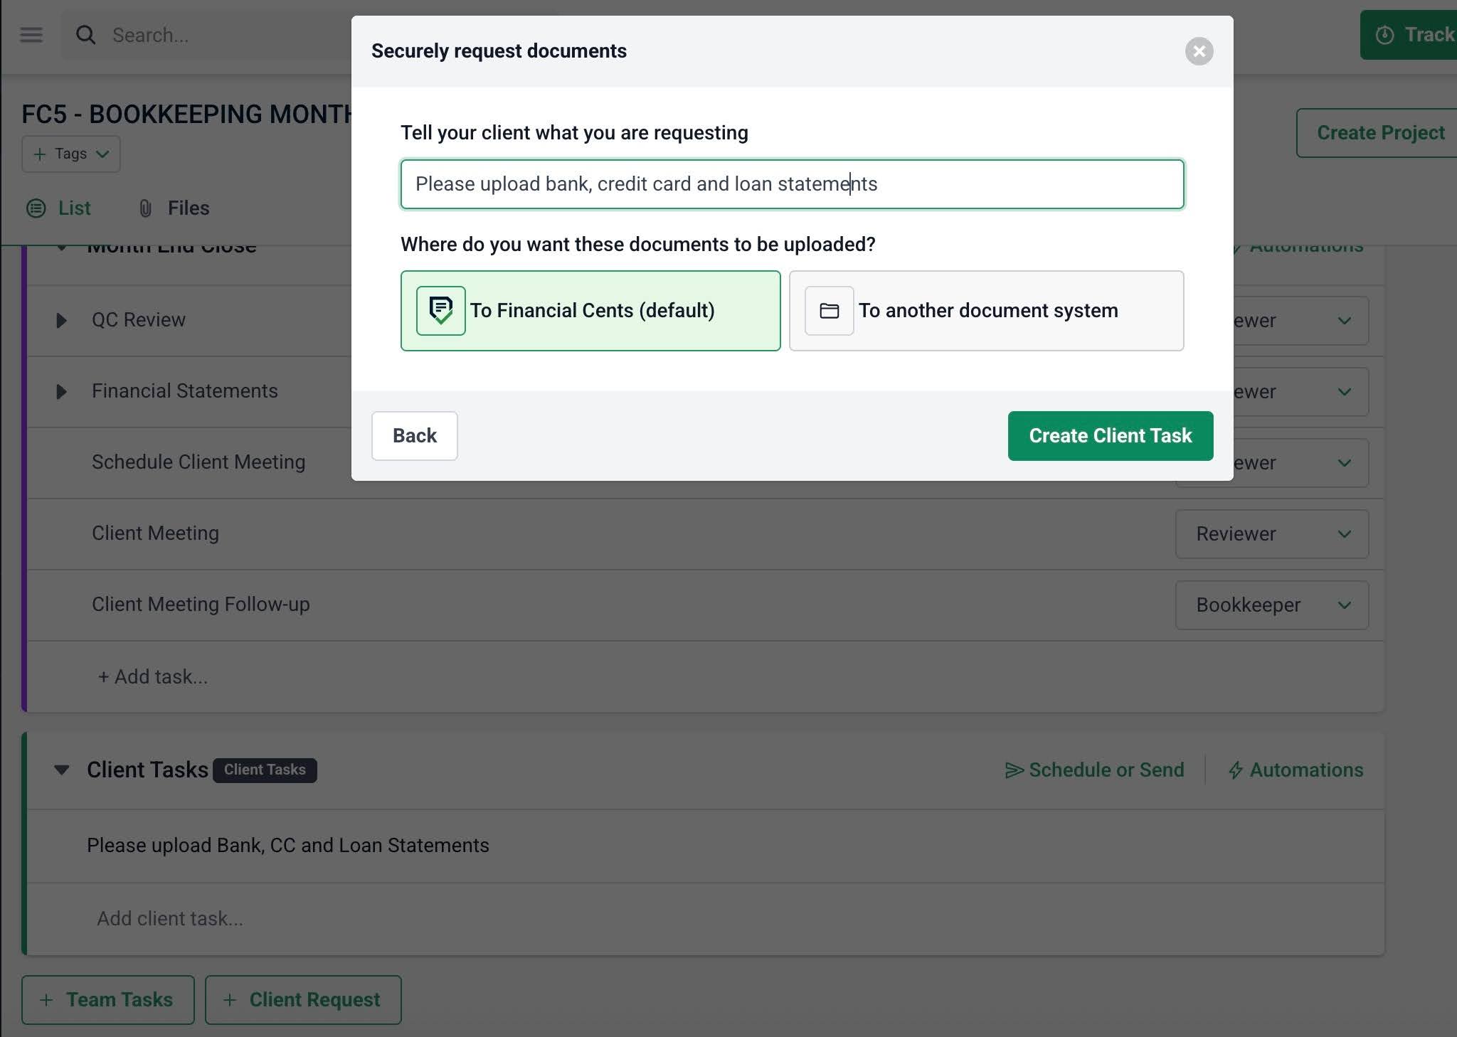
Task: Click the folder icon for another system
Action: coord(829,311)
